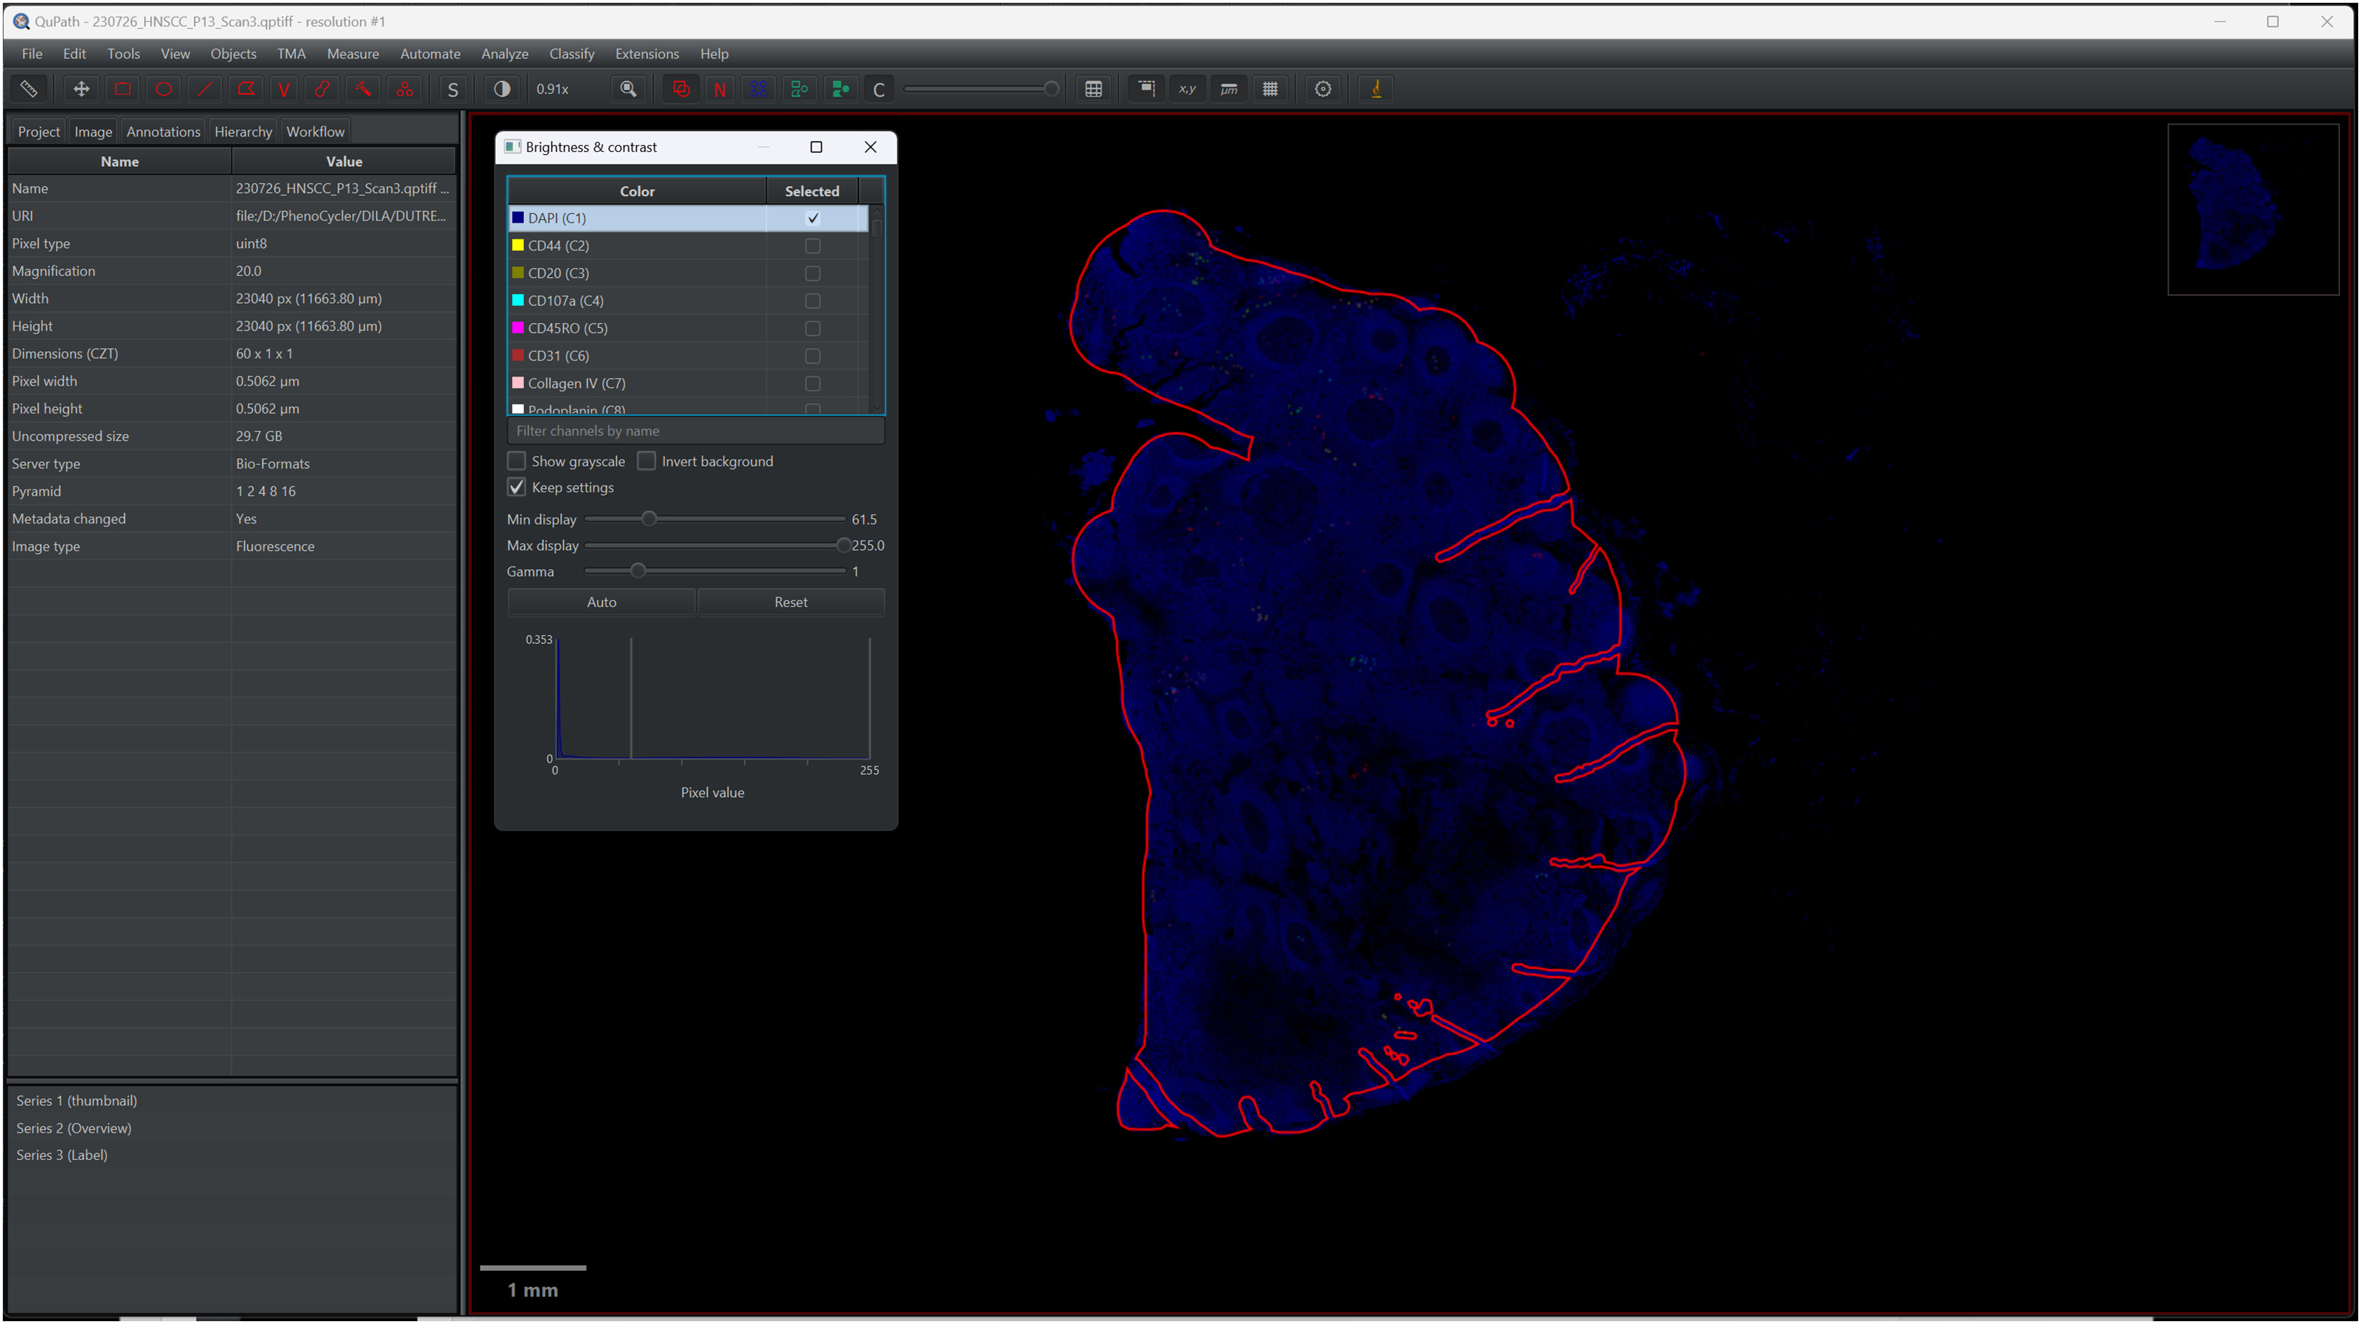Open the measurement table icon

(1094, 89)
